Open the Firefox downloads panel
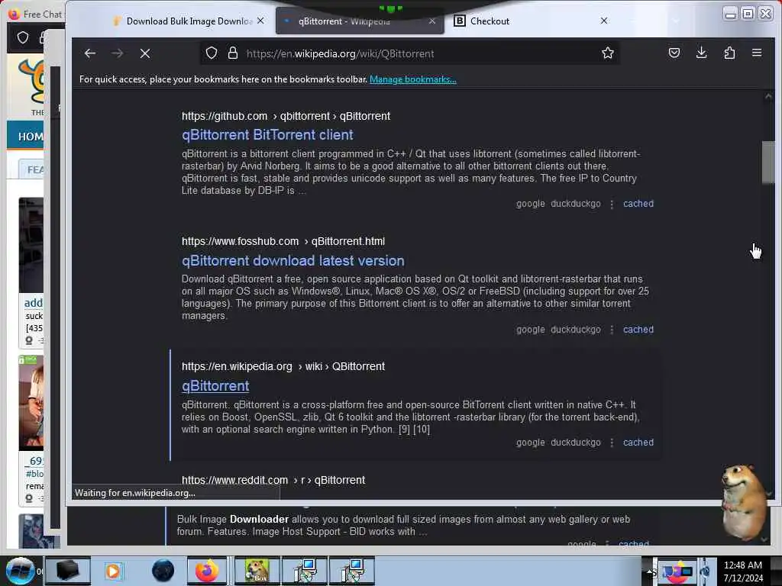The width and height of the screenshot is (782, 586). pyautogui.click(x=701, y=53)
